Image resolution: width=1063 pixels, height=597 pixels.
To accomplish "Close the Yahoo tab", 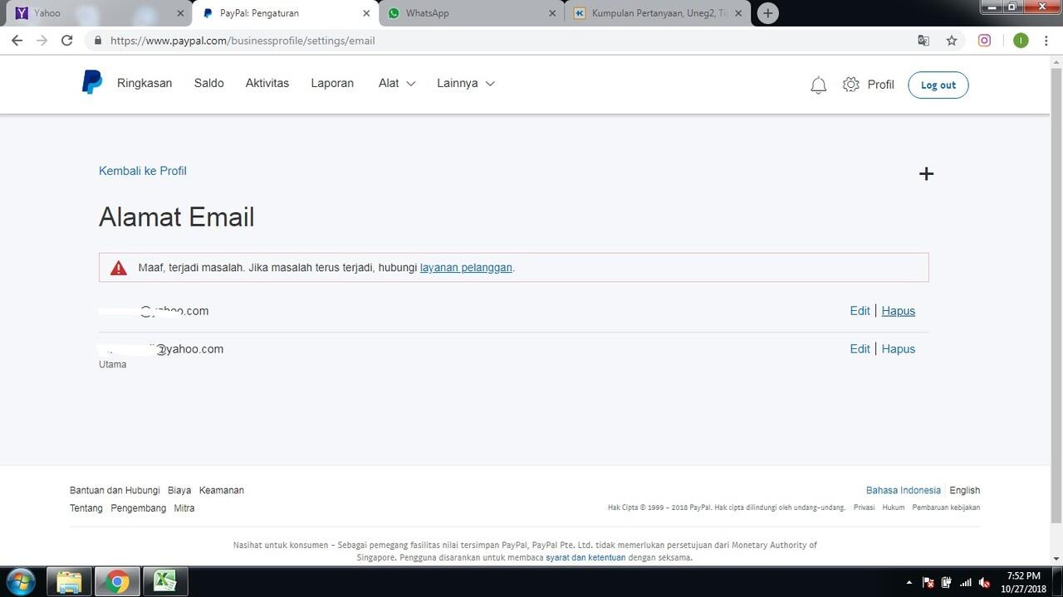I will point(180,13).
